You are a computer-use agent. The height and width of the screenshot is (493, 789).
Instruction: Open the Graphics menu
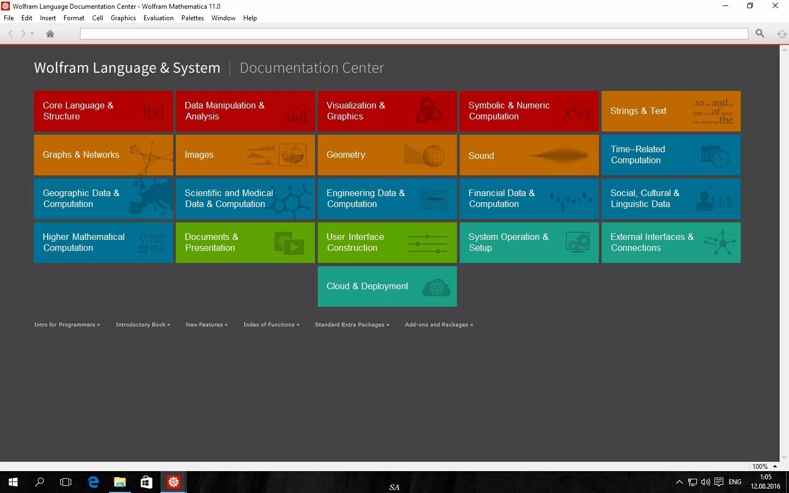point(123,18)
